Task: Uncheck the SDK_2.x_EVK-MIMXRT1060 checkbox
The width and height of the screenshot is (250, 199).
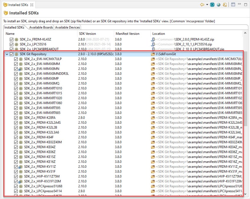Action: 16,103
